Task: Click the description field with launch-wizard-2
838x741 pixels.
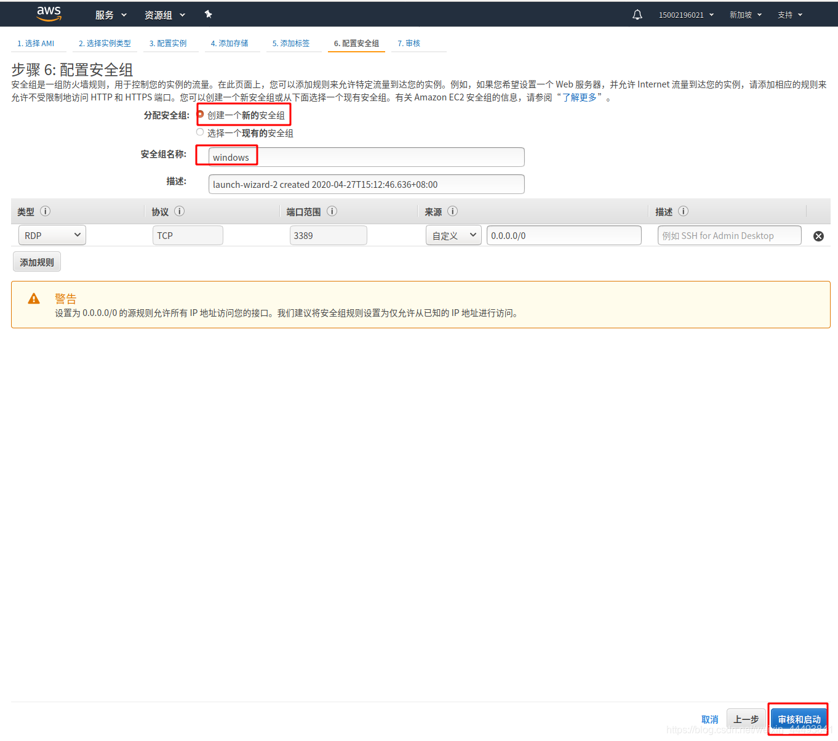Action: pos(367,184)
